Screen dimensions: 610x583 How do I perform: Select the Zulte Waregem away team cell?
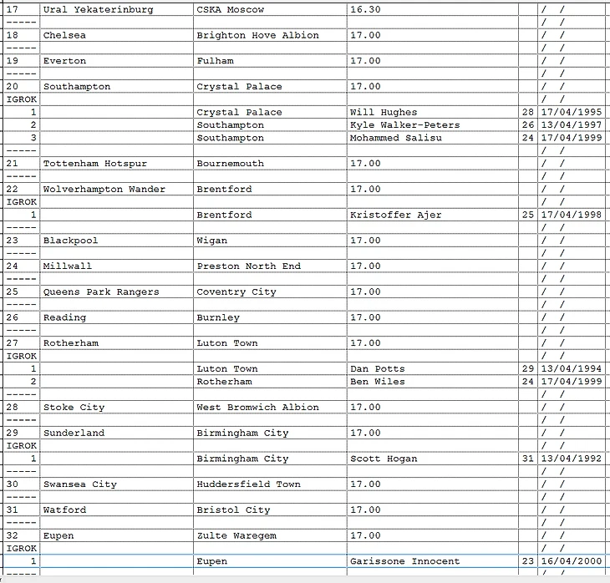[x=236, y=535]
